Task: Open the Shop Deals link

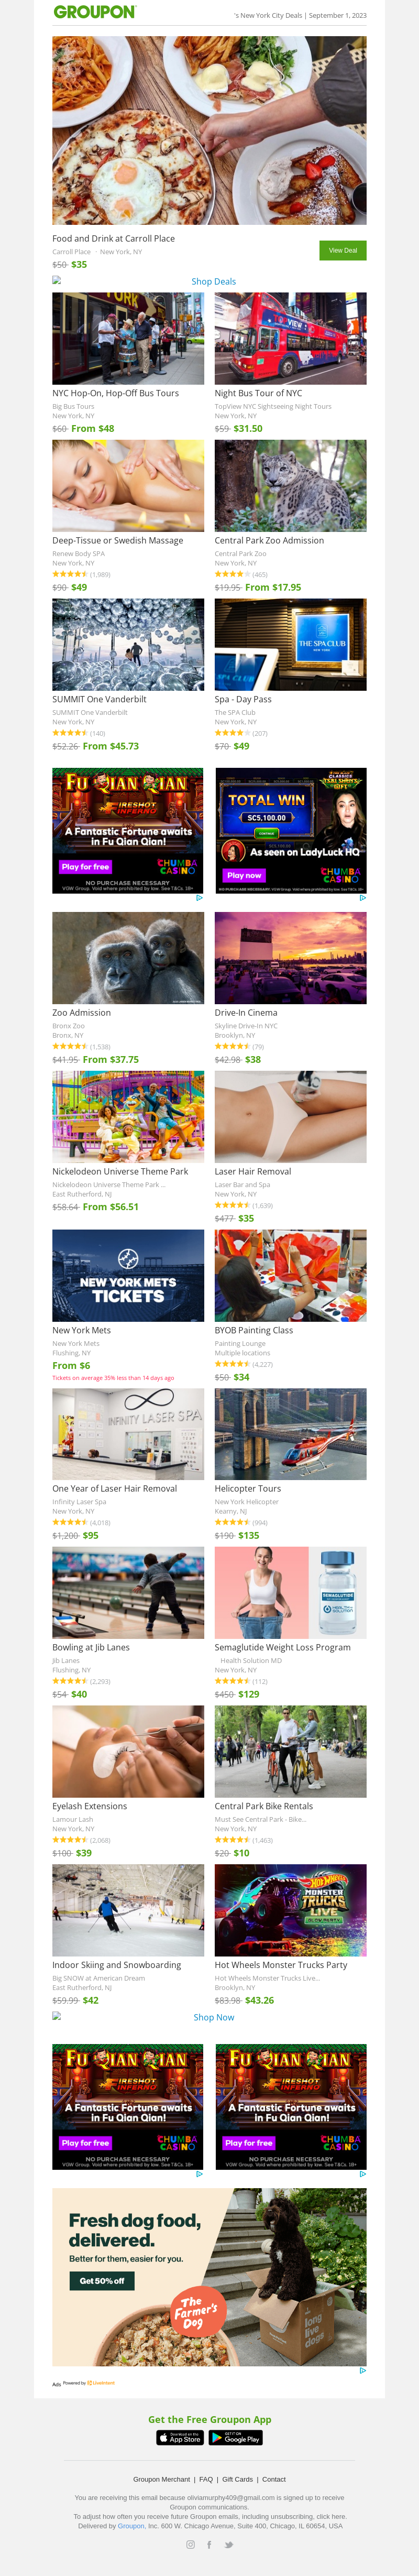Action: pos(213,282)
